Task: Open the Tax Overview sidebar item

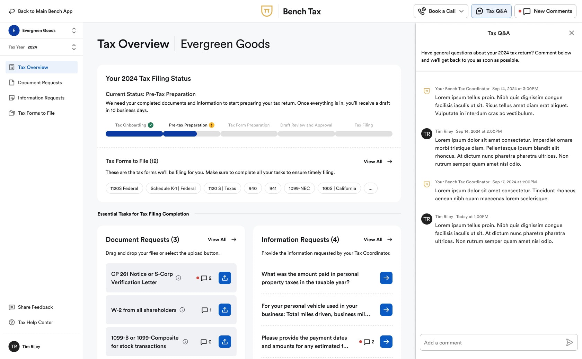Action: 42,67
